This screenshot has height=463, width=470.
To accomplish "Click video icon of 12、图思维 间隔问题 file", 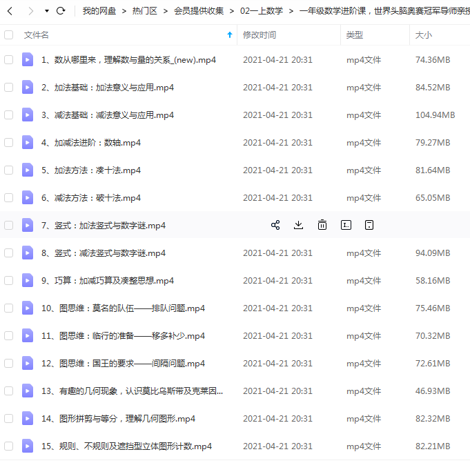I will [28, 363].
